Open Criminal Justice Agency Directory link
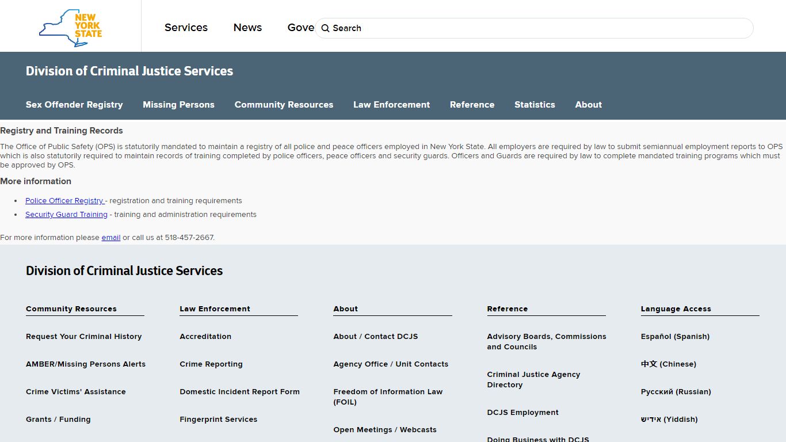The image size is (786, 442). [x=533, y=380]
